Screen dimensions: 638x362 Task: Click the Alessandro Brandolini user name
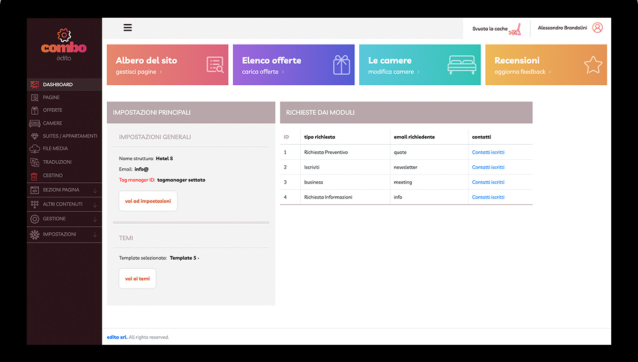(x=562, y=28)
